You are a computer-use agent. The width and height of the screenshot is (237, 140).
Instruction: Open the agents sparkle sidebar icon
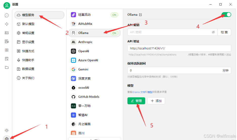(x=7, y=24)
